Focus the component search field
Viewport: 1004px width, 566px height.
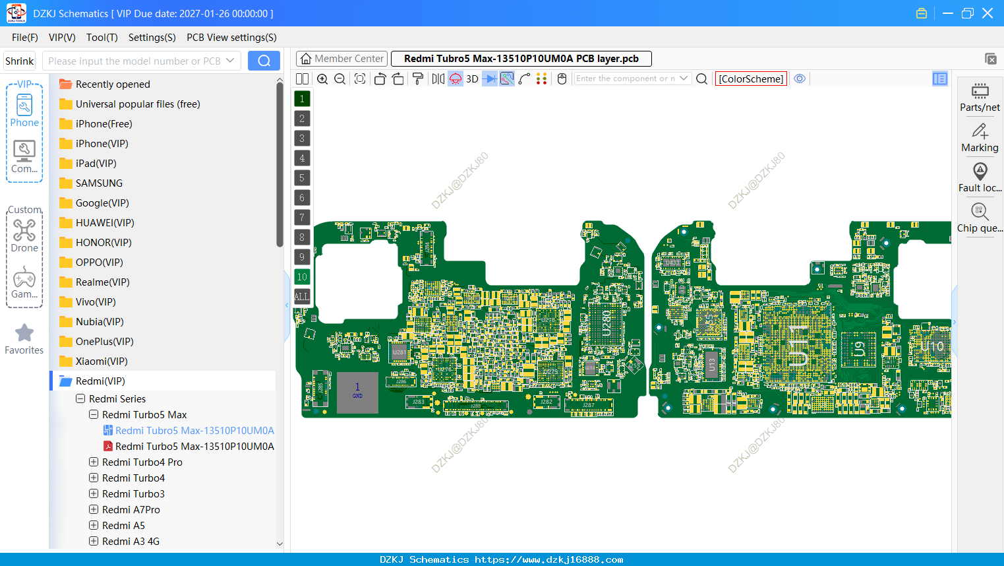click(x=625, y=79)
